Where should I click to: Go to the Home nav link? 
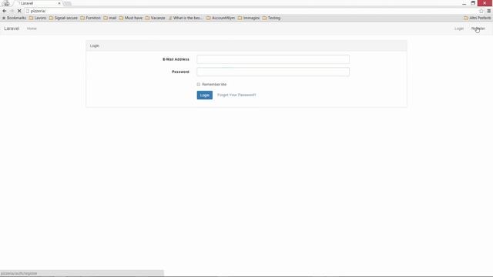32,28
